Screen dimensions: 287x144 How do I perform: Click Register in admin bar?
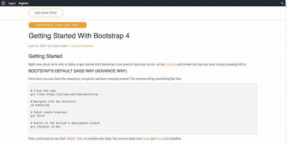[x=24, y=3]
